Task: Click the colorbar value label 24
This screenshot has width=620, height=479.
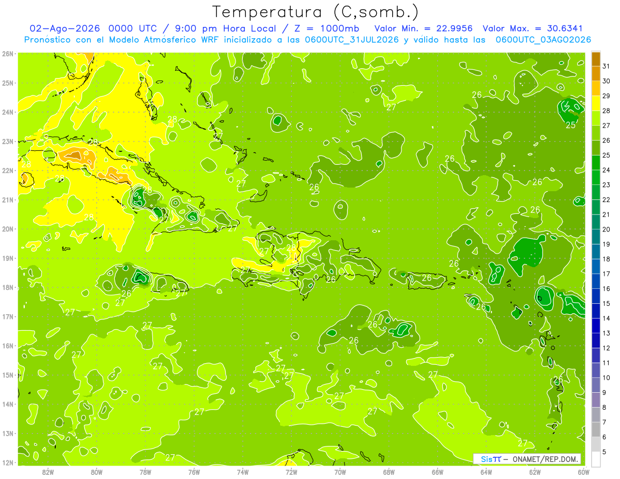Action: [x=606, y=169]
